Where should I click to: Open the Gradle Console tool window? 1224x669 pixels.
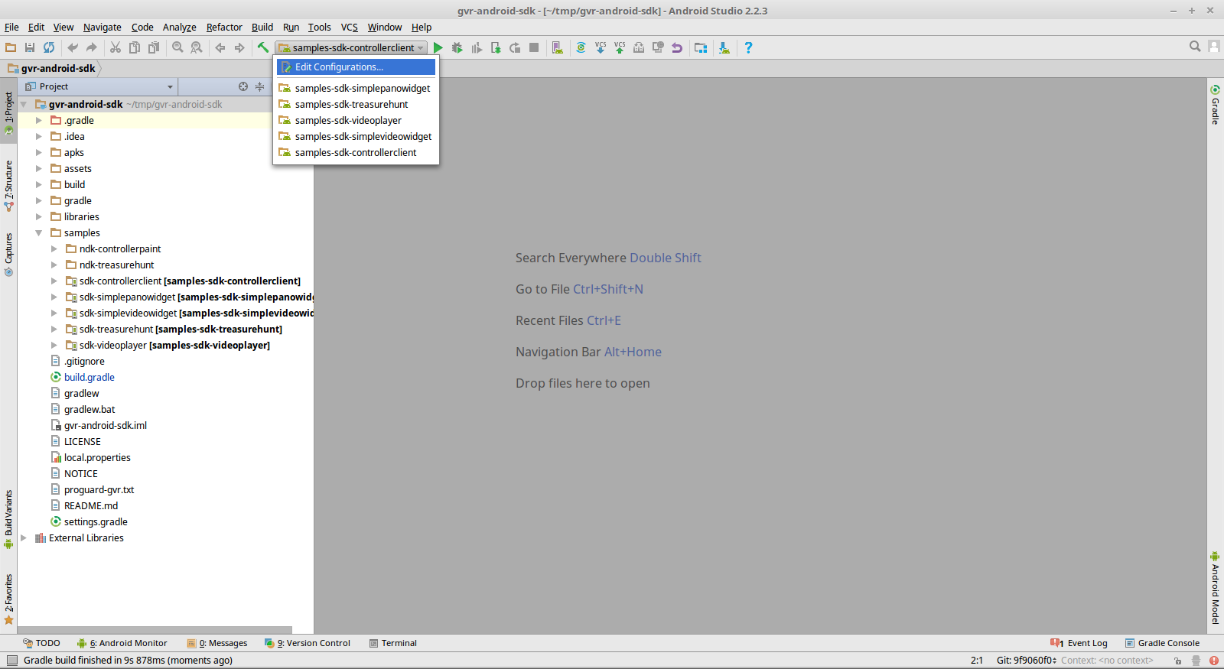click(x=1162, y=643)
